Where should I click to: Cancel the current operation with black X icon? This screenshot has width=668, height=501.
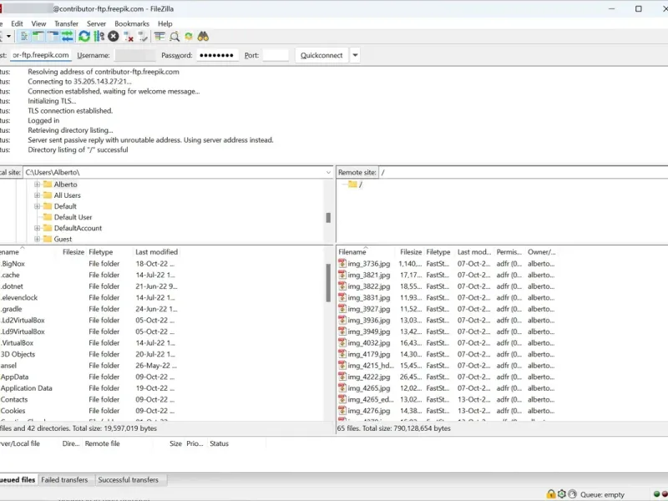[x=114, y=37]
